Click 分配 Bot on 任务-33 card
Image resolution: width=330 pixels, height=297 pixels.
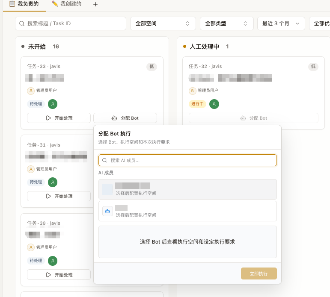(125, 118)
